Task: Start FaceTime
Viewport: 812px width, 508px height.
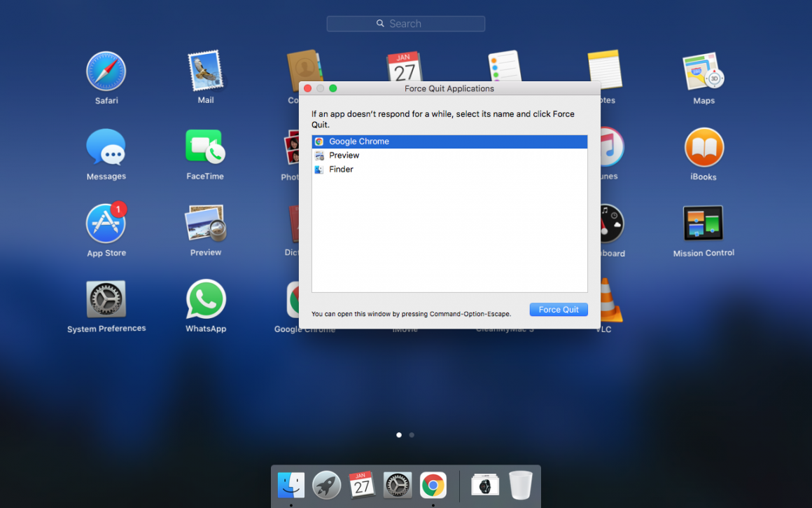Action: [205, 149]
